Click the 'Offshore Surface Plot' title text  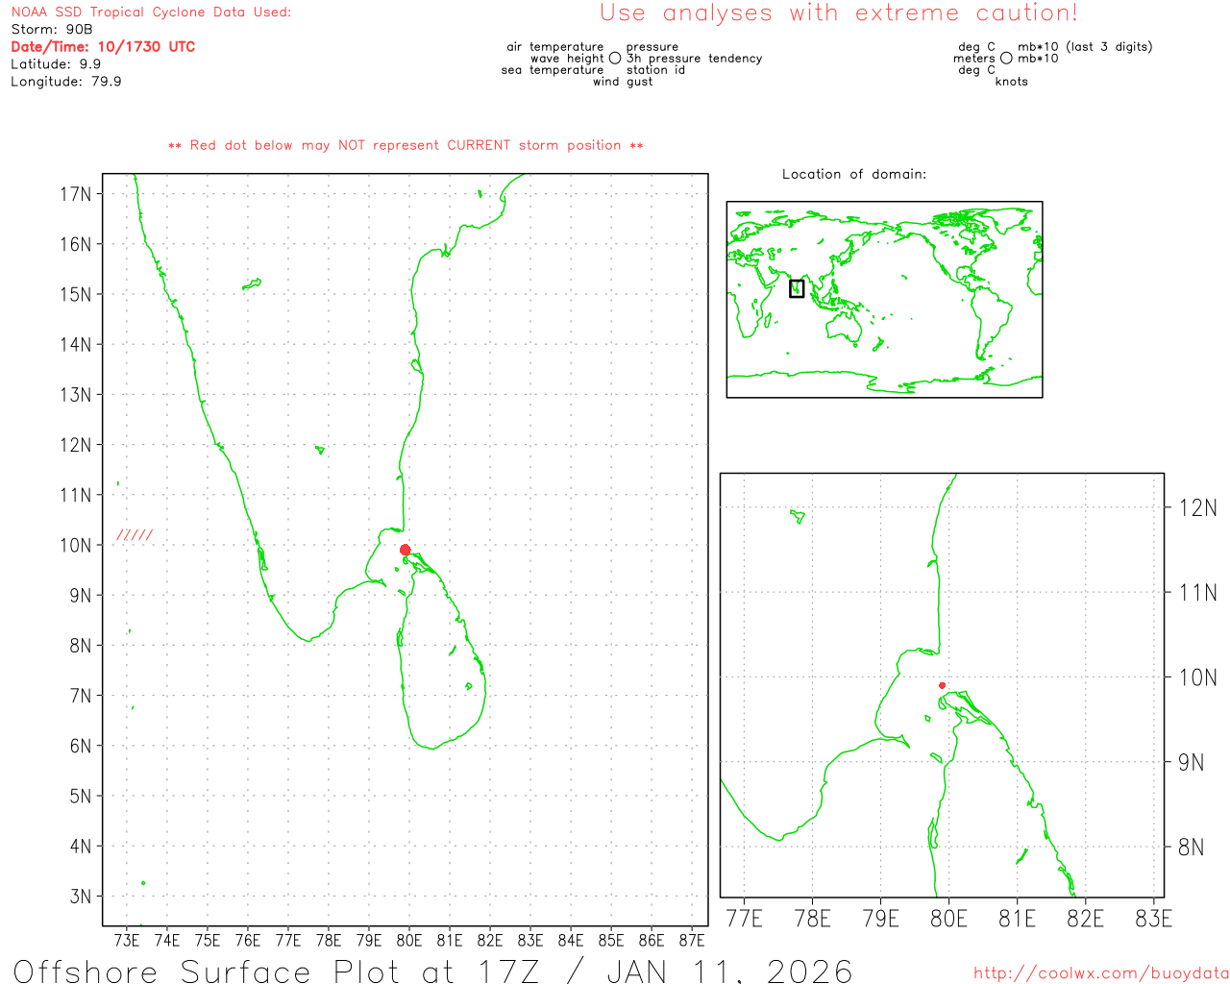click(432, 971)
